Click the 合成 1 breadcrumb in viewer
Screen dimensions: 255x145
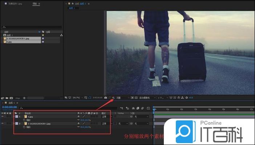72,8
